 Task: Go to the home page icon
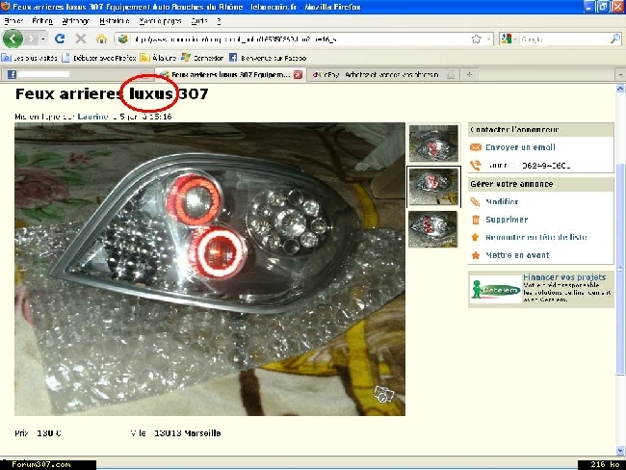[101, 39]
